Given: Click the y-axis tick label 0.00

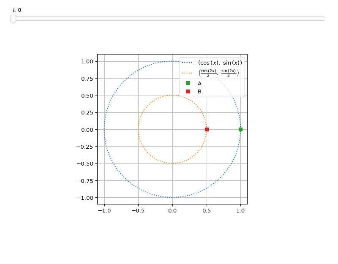Looking at the screenshot, I should pyautogui.click(x=87, y=130).
